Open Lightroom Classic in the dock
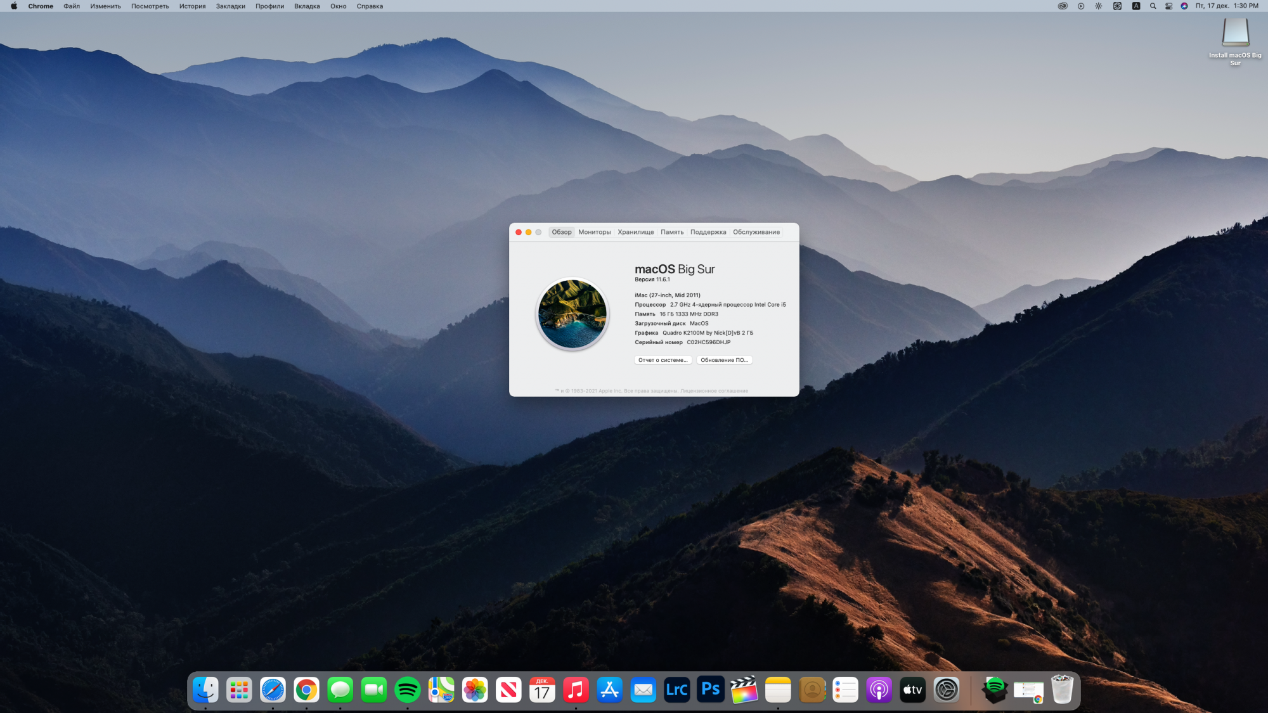Image resolution: width=1268 pixels, height=713 pixels. coord(677,690)
